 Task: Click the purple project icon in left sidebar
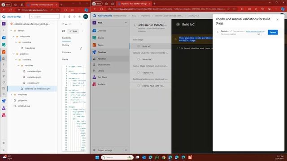pos(4,24)
